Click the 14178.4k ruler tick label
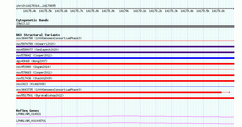Screen dimensions: 242x127 (30, 11)
